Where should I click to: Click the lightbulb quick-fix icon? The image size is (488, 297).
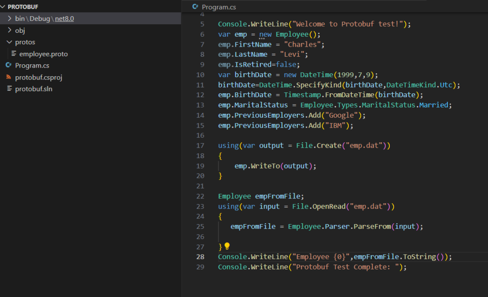(x=227, y=246)
